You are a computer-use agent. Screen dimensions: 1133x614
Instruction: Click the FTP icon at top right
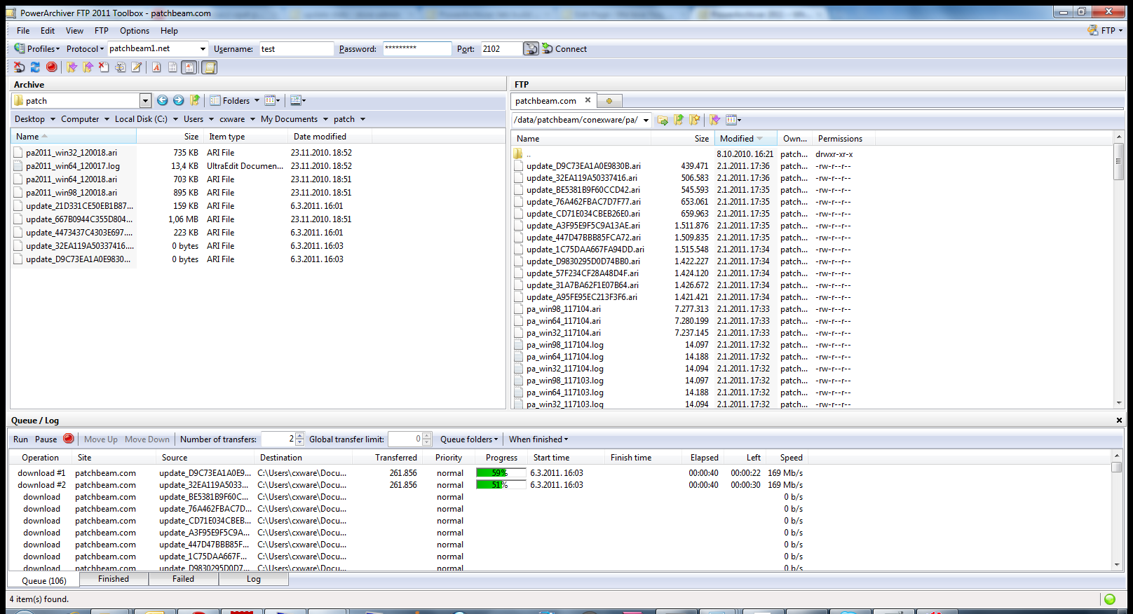coord(1093,30)
